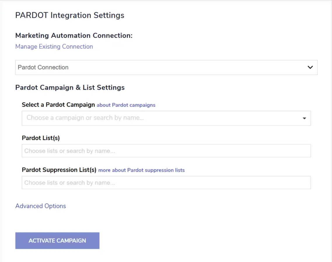Image resolution: width=332 pixels, height=262 pixels.
Task: Click the Pardot List(s) field label
Action: 41,138
